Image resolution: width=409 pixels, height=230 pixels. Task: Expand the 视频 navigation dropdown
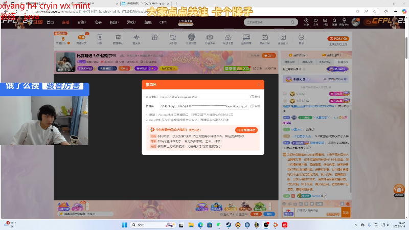[x=114, y=22]
